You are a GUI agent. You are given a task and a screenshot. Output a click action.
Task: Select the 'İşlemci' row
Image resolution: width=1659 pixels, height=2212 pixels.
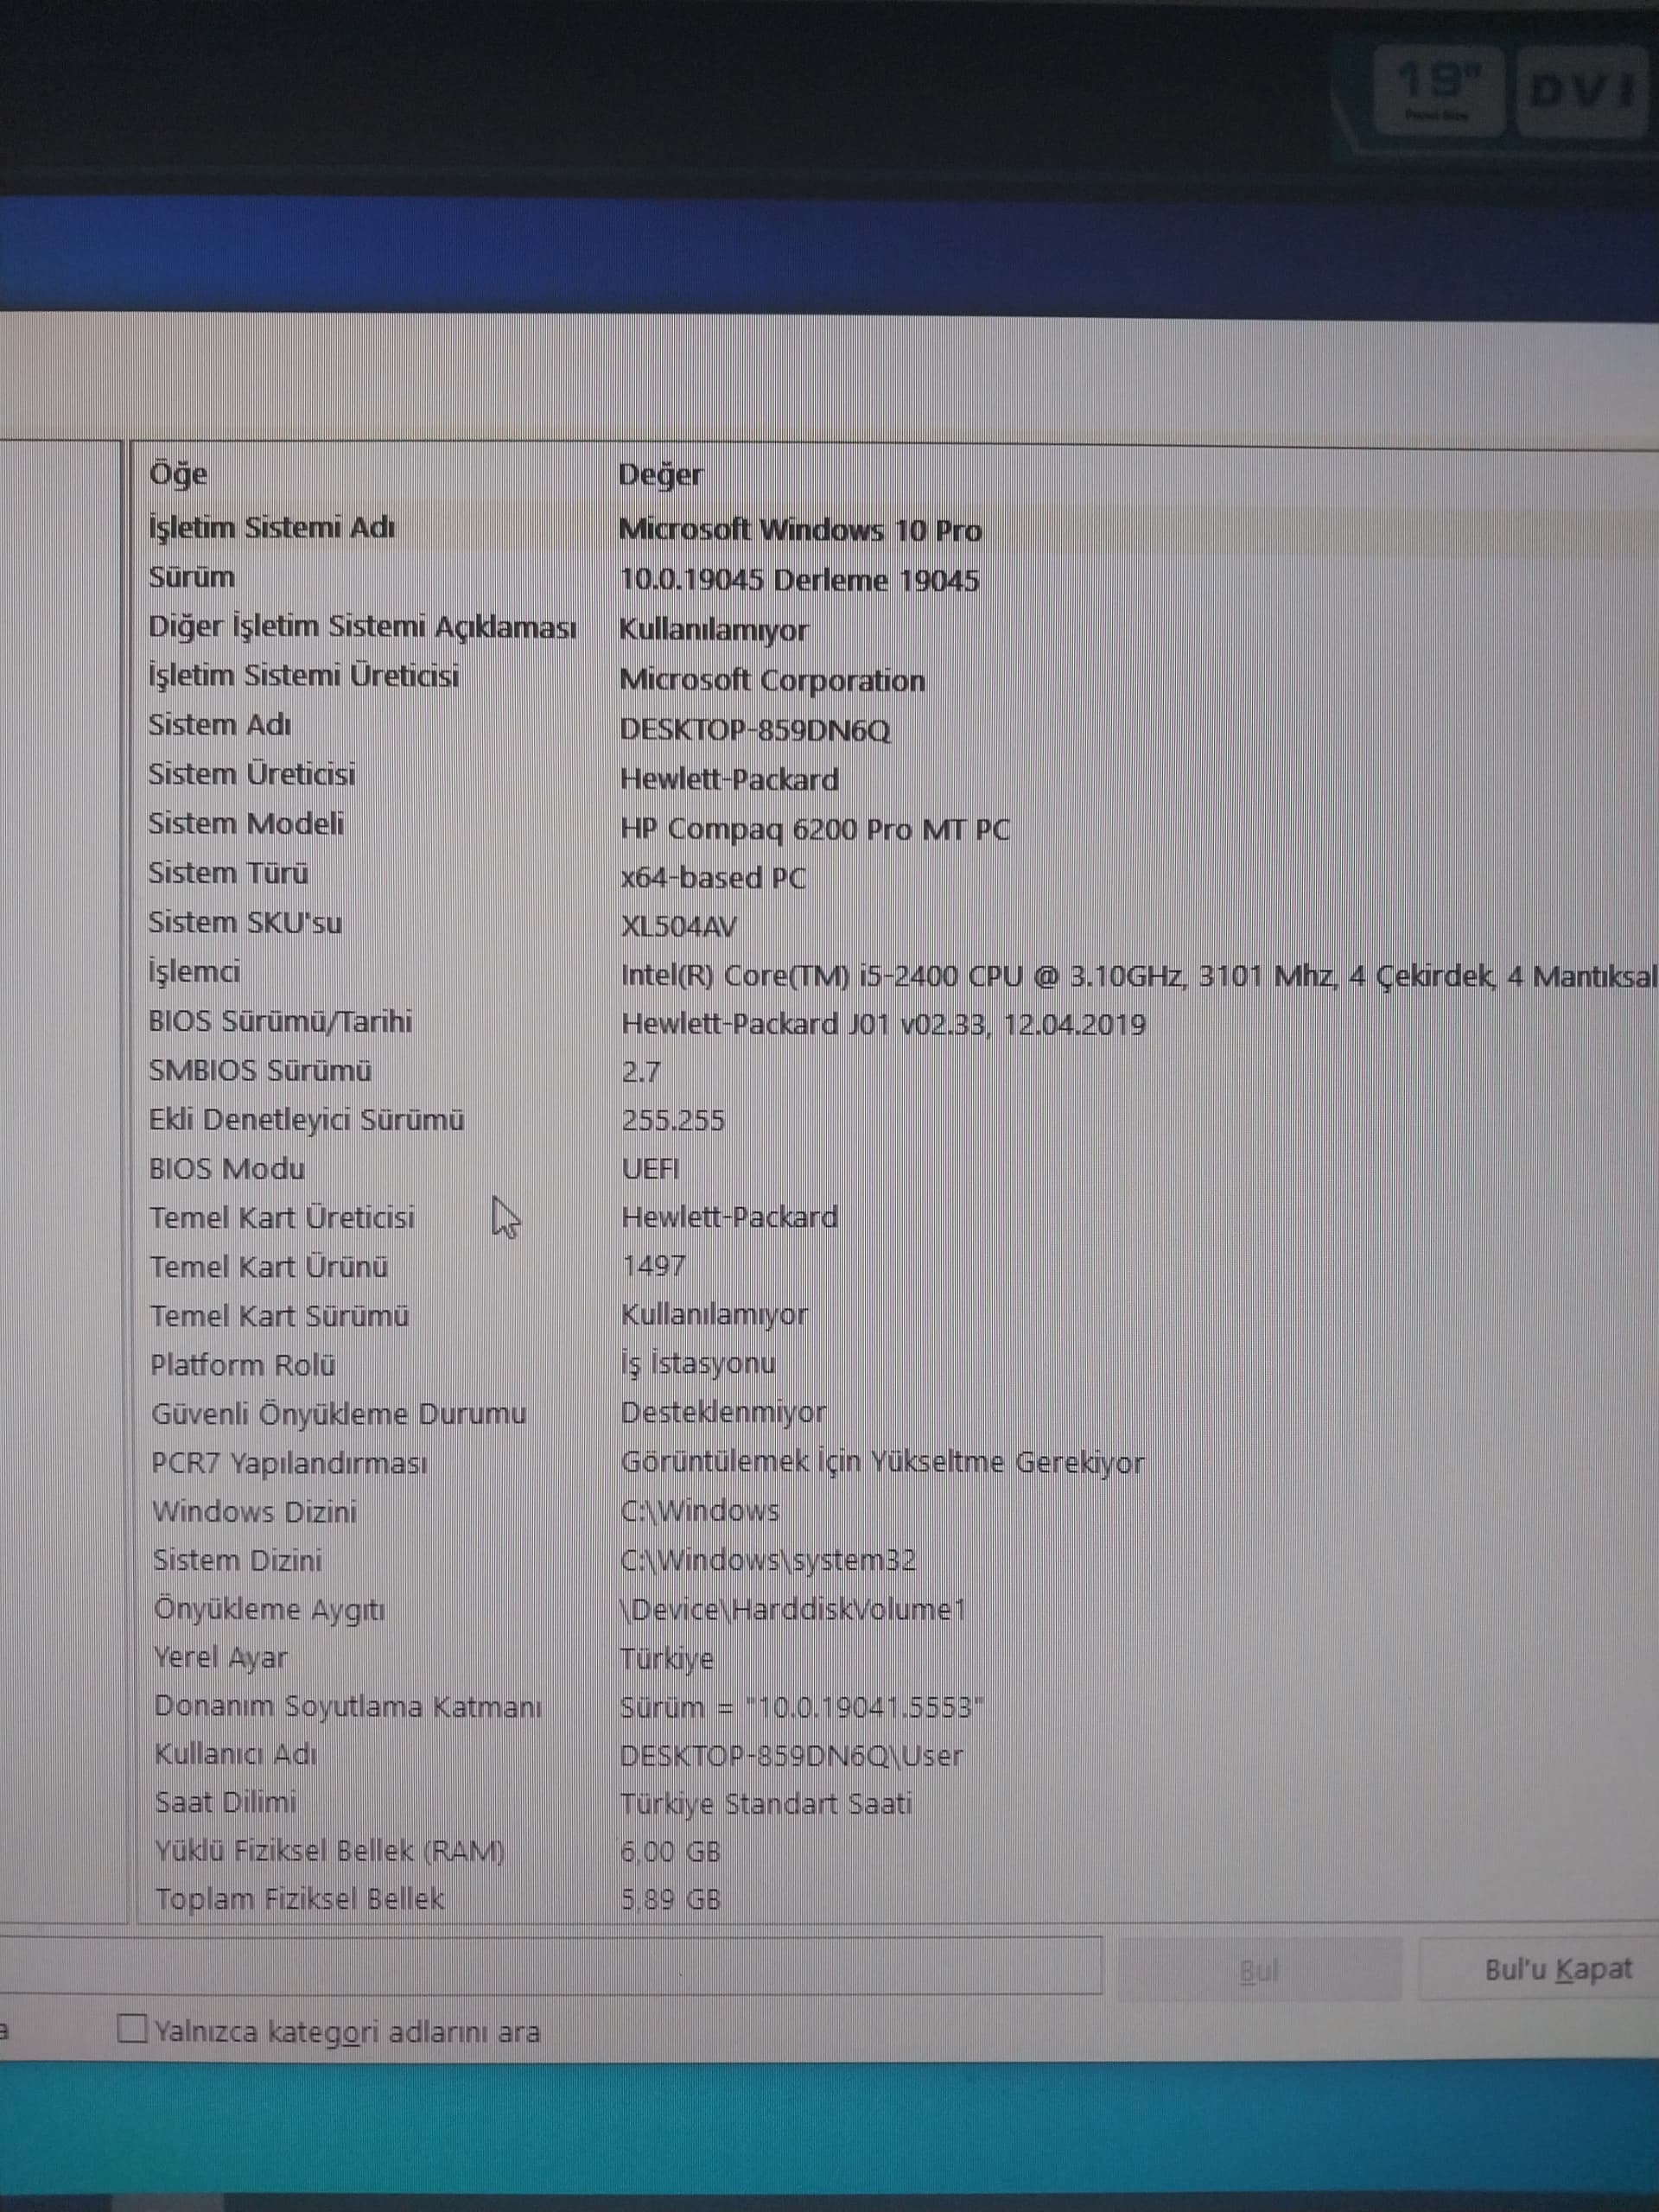point(194,972)
